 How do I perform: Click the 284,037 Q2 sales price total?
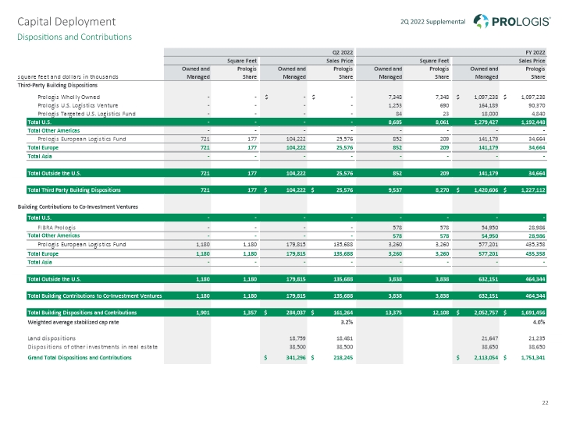coord(296,313)
